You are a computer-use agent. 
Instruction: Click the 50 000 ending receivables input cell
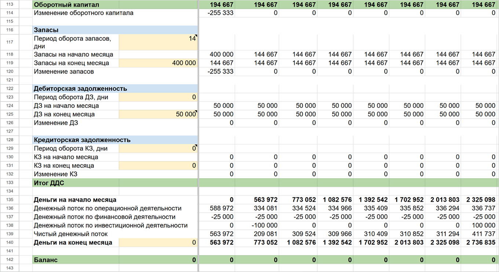point(158,114)
